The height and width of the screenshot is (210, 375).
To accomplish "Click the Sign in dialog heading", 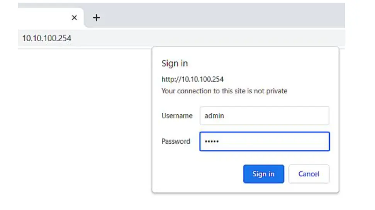I will pos(175,63).
